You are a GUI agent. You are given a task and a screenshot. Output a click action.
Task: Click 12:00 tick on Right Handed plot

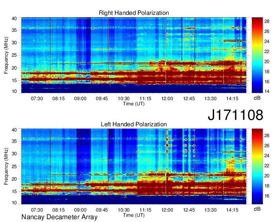(167, 99)
